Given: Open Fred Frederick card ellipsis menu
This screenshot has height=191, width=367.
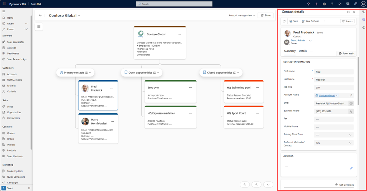Looking at the screenshot, I should pos(112,88).
